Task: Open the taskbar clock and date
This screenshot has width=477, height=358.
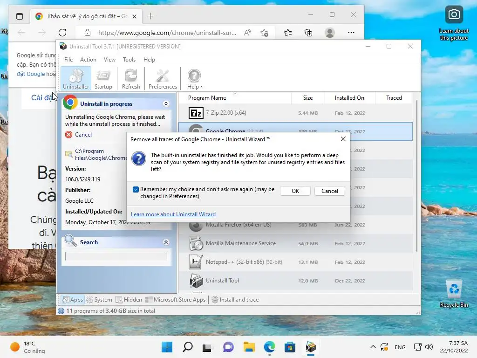Action: tap(454, 347)
